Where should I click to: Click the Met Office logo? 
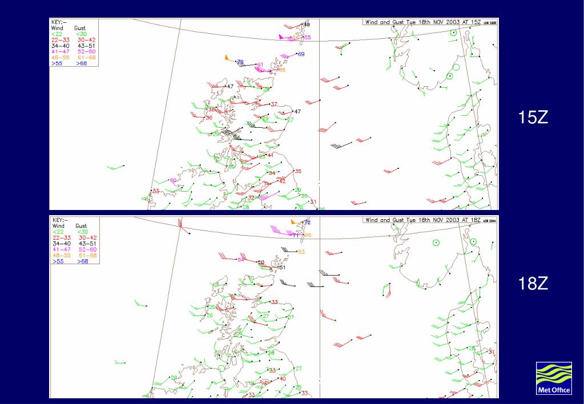click(554, 378)
